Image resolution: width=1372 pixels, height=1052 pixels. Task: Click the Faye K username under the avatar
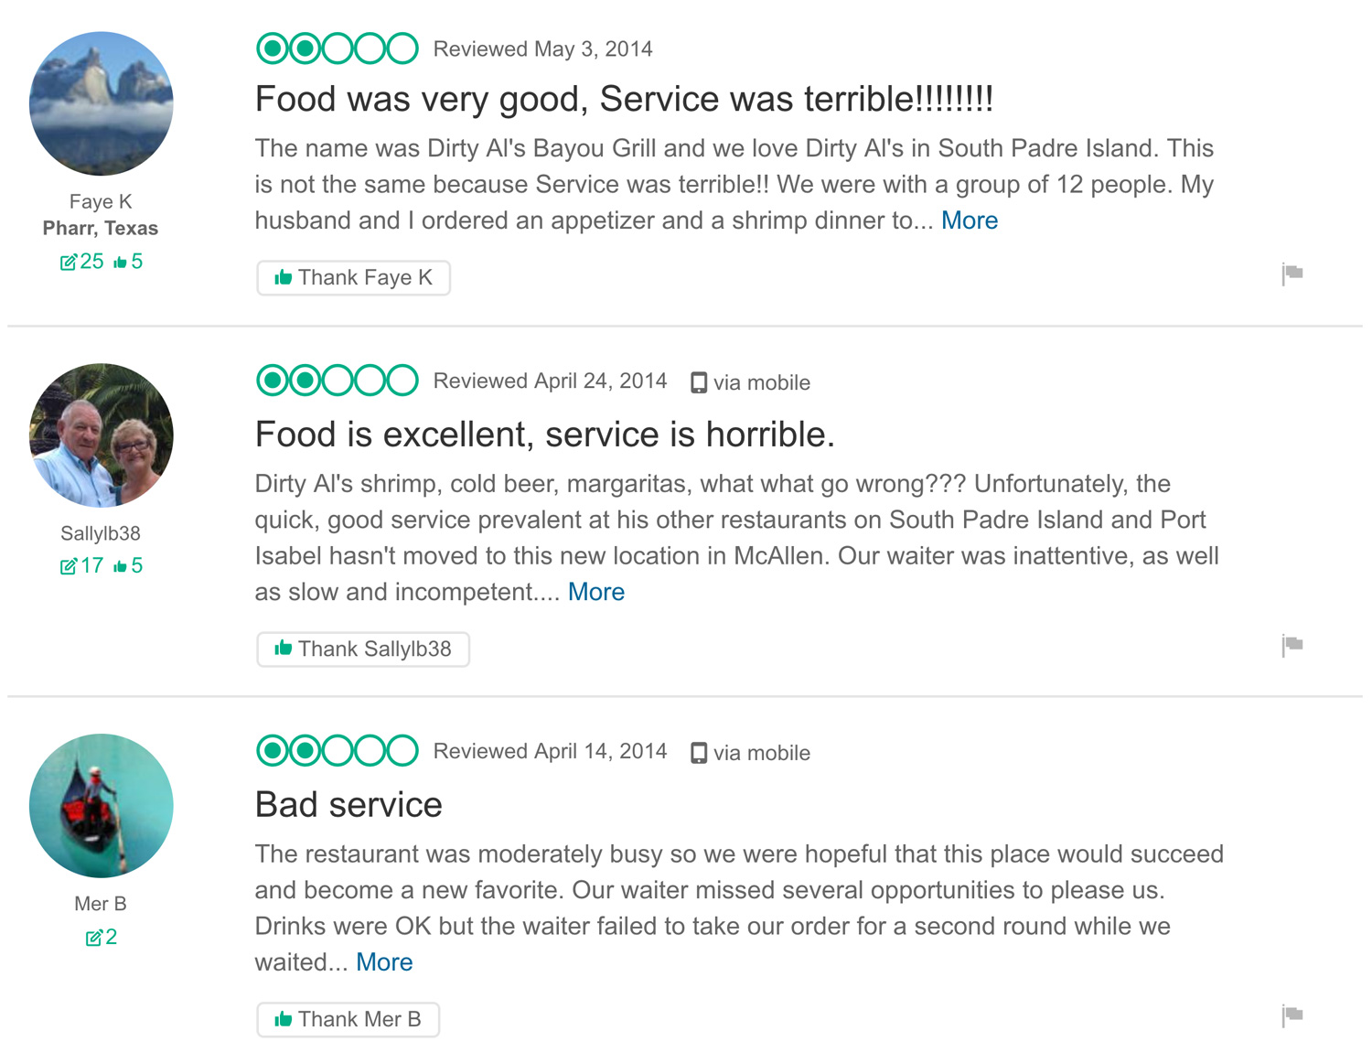coord(101,201)
